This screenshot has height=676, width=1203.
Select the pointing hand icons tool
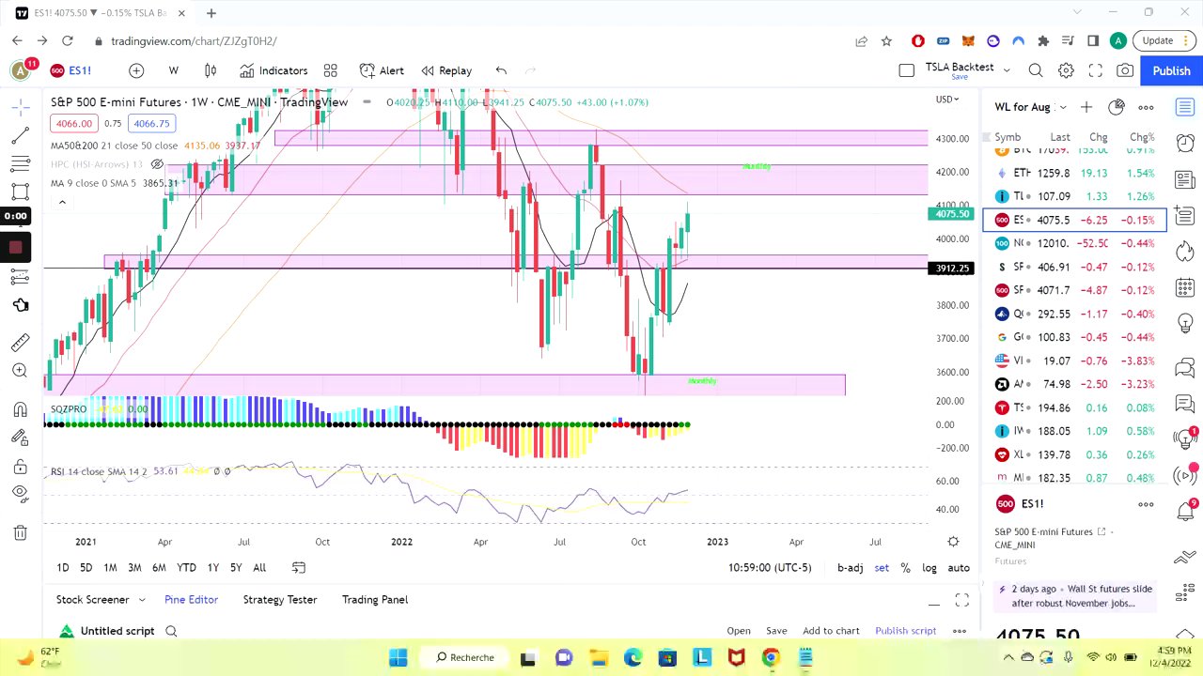tap(20, 305)
